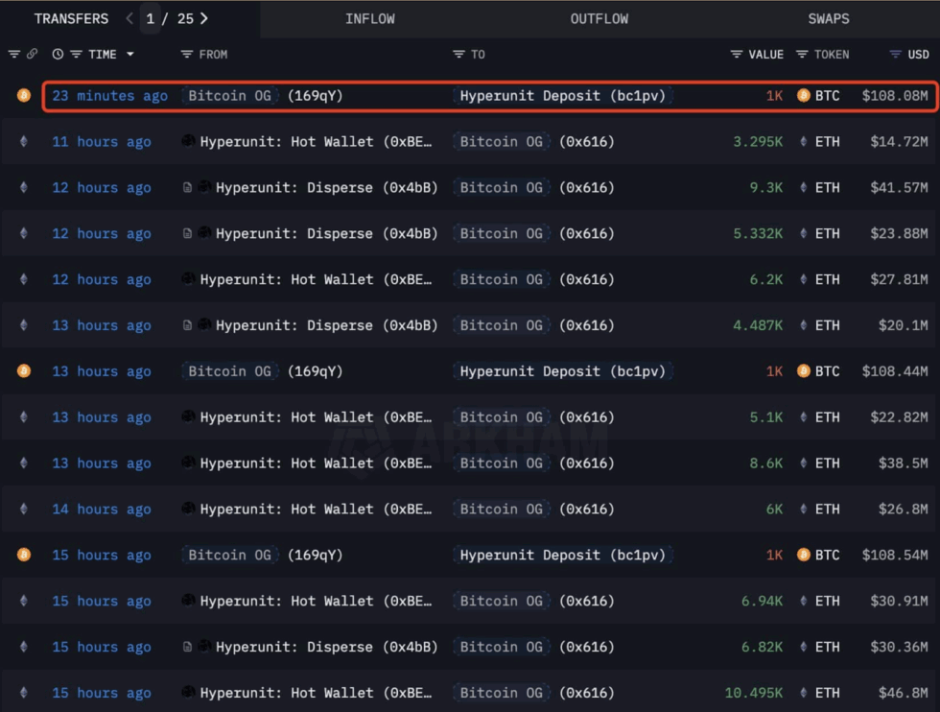Click the Bitcoin chain icon of the $108.54M row
Viewport: 940px width, 712px height.
click(x=24, y=555)
